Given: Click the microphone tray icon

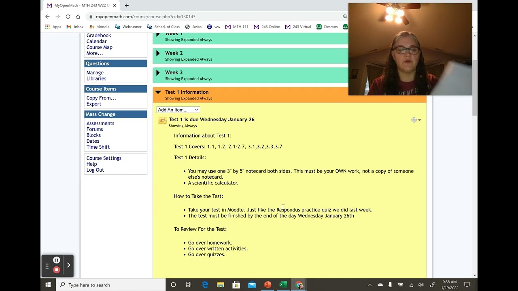Looking at the screenshot, I should click(x=390, y=285).
